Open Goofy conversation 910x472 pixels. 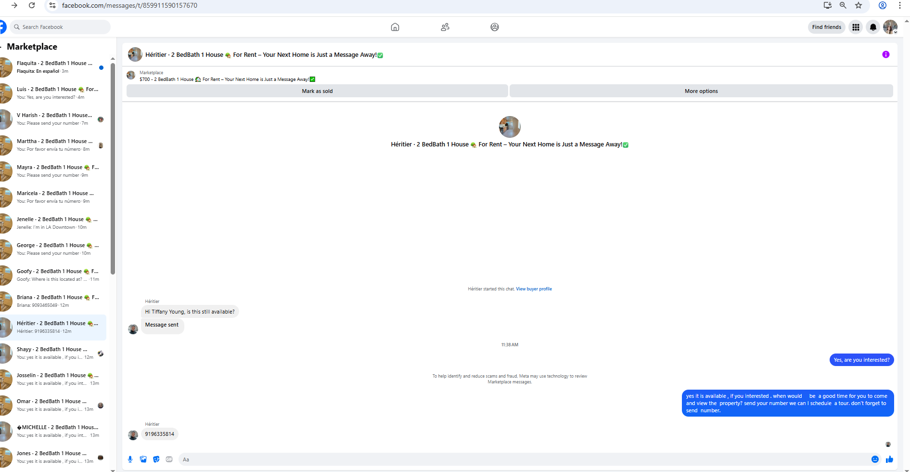[53, 275]
